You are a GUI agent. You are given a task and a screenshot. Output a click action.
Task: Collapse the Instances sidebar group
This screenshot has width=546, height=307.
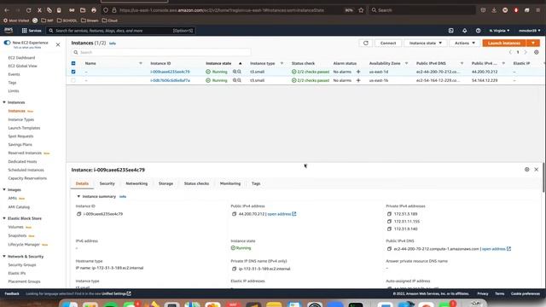[4, 102]
